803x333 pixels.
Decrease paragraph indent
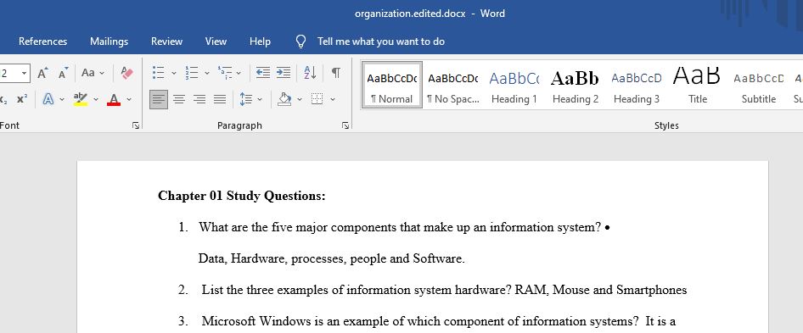tap(263, 73)
